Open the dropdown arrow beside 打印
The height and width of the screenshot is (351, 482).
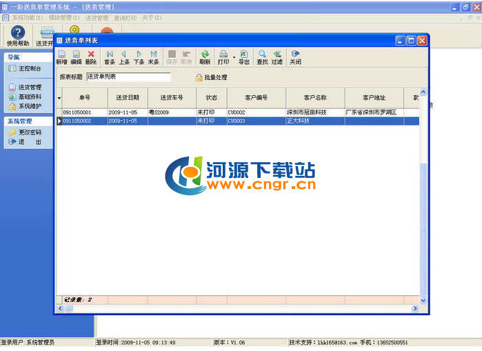(234, 57)
